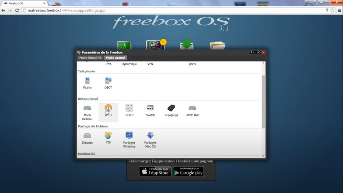Open Mode Réseau settings

tap(87, 112)
